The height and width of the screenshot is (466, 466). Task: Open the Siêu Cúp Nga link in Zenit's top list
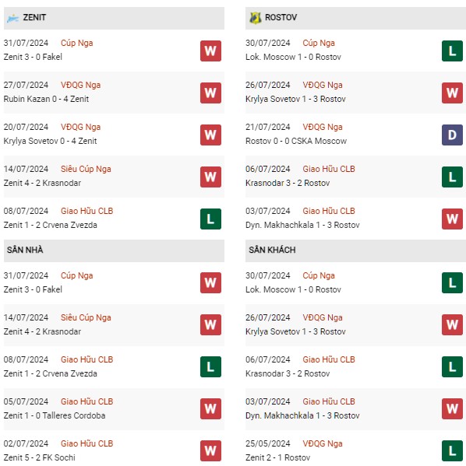(86, 169)
